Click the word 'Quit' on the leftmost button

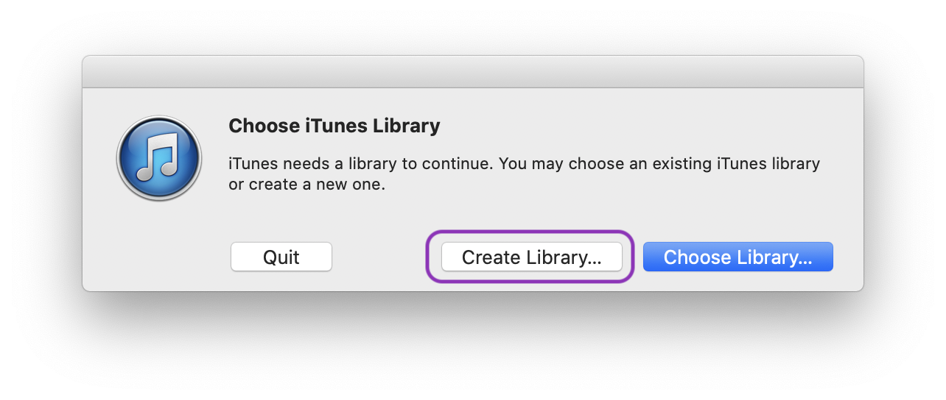click(281, 257)
